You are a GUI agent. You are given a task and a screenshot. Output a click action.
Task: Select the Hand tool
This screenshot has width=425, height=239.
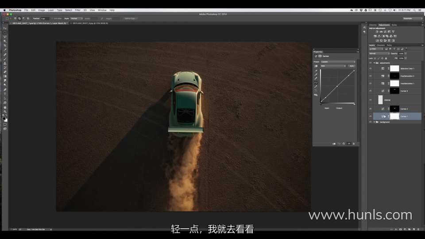pos(5,108)
